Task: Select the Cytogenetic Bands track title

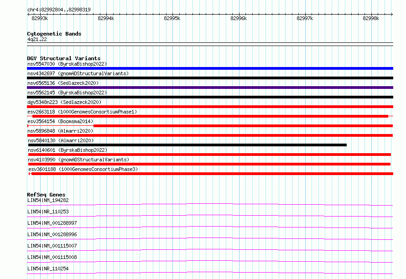Action: (54, 34)
